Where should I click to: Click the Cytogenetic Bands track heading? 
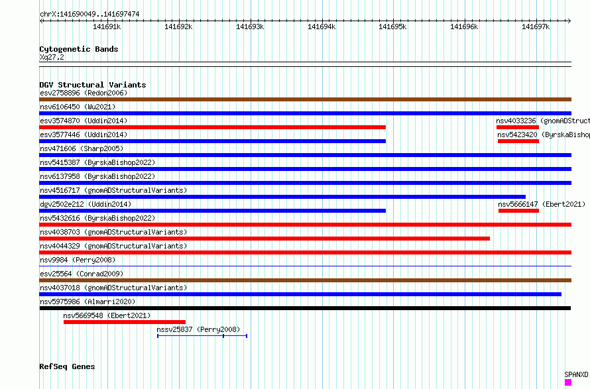(x=79, y=49)
